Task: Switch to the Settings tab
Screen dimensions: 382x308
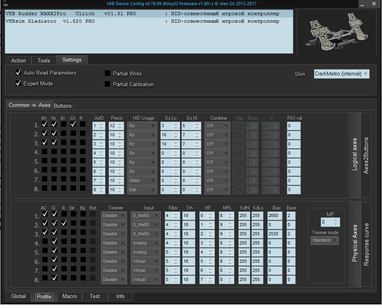Action: tap(72, 60)
